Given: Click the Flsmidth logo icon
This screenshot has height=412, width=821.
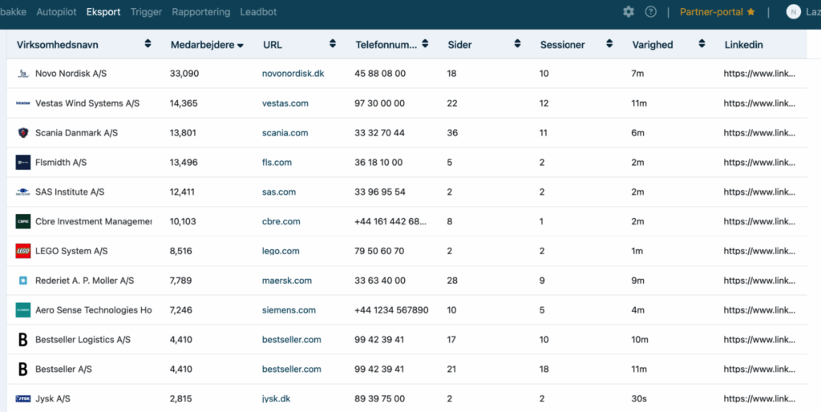Looking at the screenshot, I should point(23,163).
